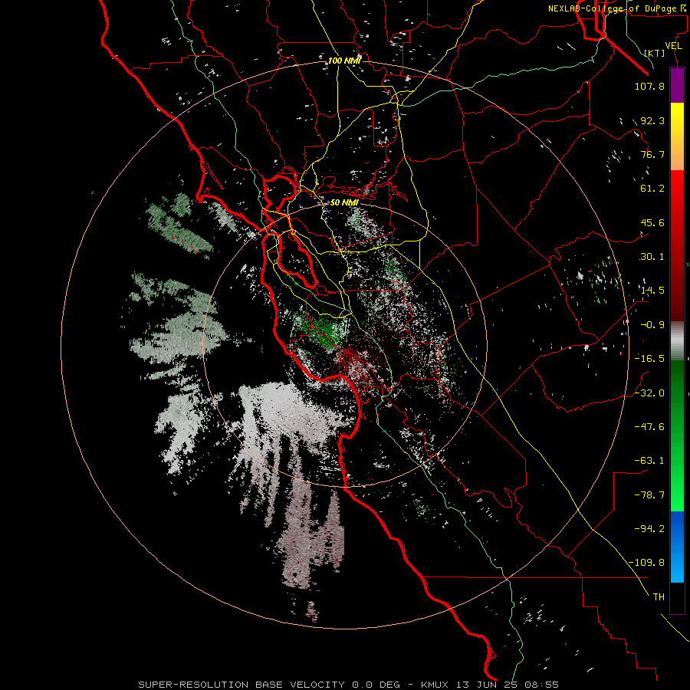Click the -16.5 velocity scale value

tap(649, 359)
